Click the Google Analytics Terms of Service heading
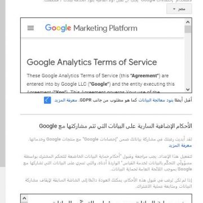The width and height of the screenshot is (203, 203). [x=92, y=62]
